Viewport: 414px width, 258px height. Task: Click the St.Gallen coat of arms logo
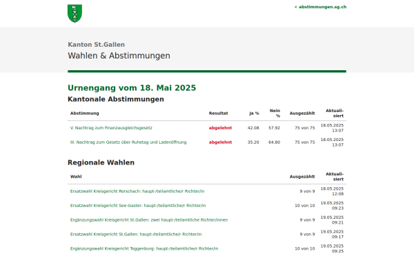tap(75, 14)
